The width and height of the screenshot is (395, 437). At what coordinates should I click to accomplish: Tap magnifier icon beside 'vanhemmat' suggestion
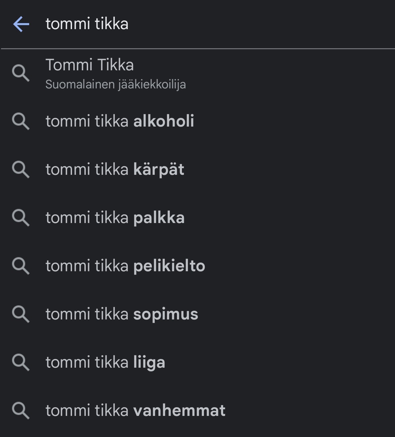point(21,411)
